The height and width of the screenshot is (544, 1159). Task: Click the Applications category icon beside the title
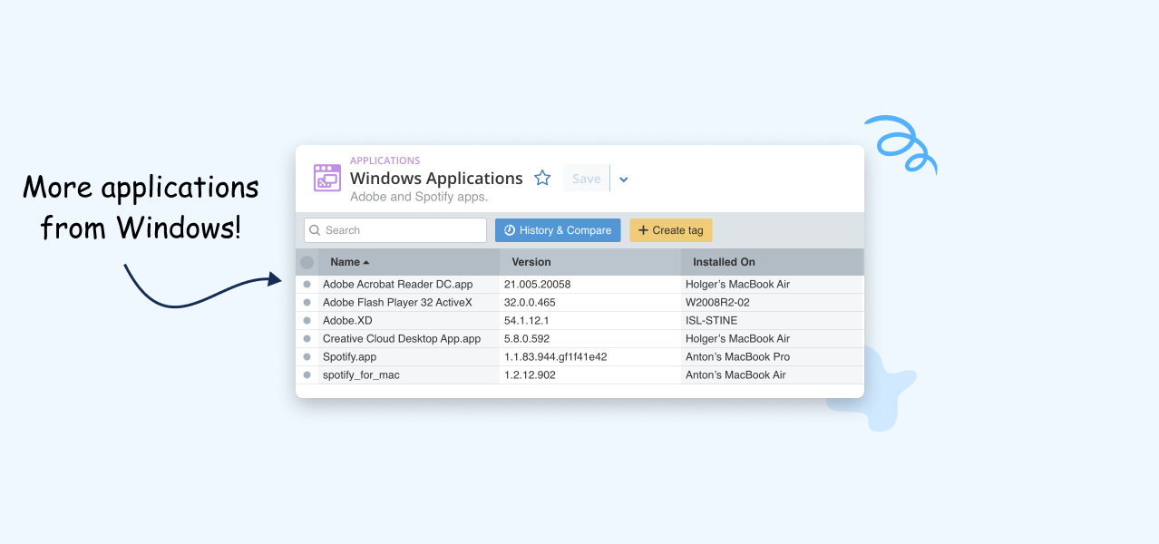[x=326, y=178]
